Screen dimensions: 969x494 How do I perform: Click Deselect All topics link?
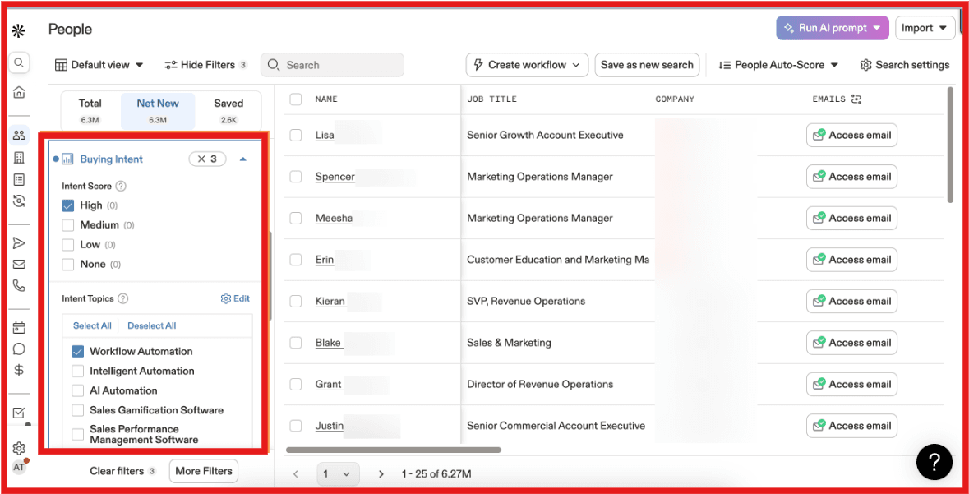[x=151, y=325]
